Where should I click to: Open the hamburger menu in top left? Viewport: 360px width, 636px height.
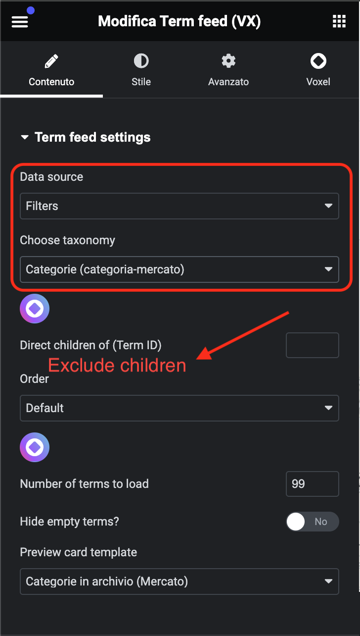(19, 21)
